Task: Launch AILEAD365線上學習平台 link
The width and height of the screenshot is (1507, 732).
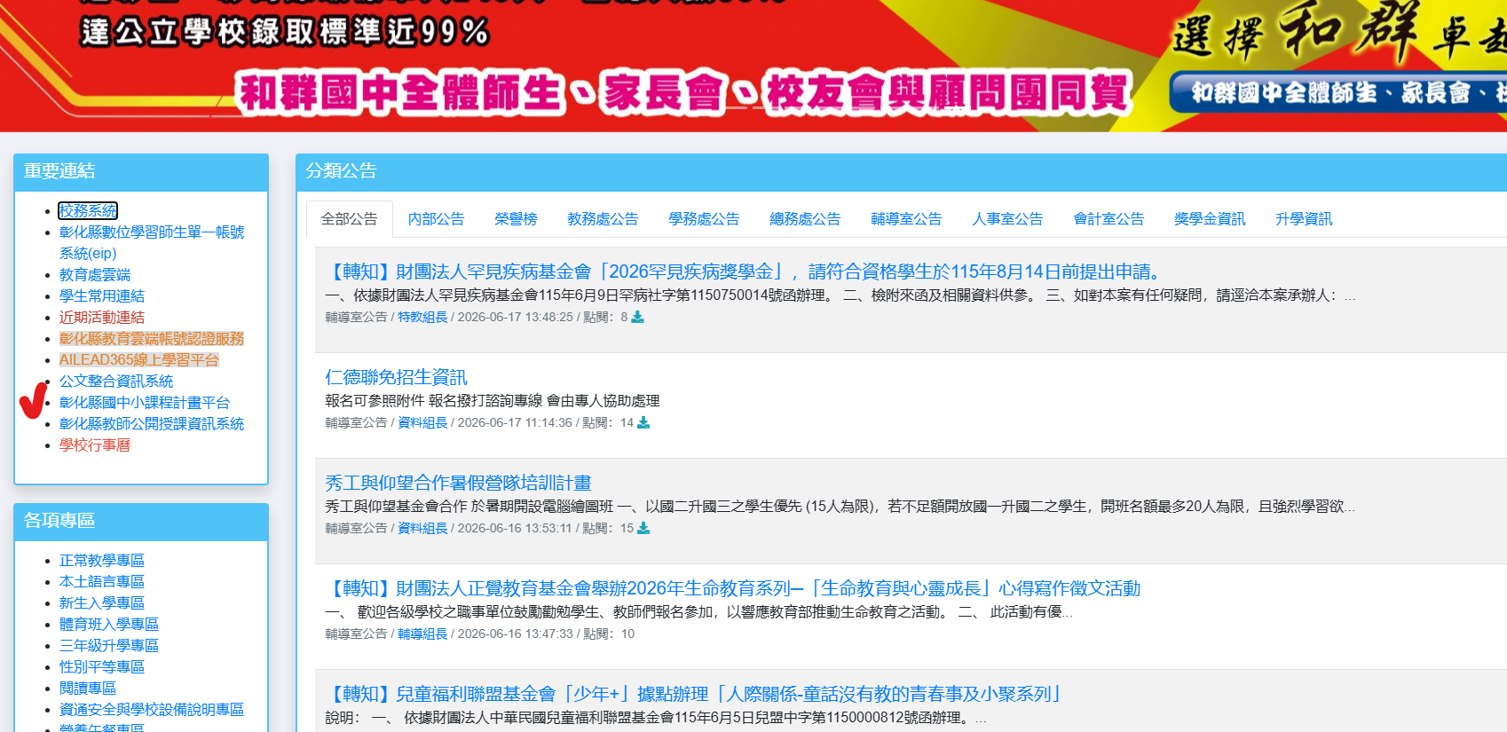Action: [139, 359]
